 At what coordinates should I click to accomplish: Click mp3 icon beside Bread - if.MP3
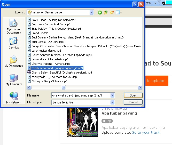tap(29, 33)
